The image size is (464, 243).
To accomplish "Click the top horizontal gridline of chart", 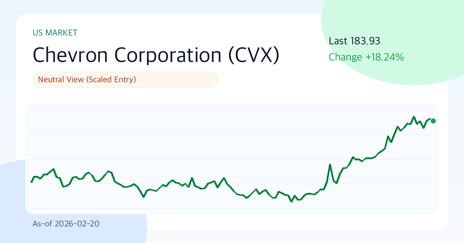I will coord(232,110).
